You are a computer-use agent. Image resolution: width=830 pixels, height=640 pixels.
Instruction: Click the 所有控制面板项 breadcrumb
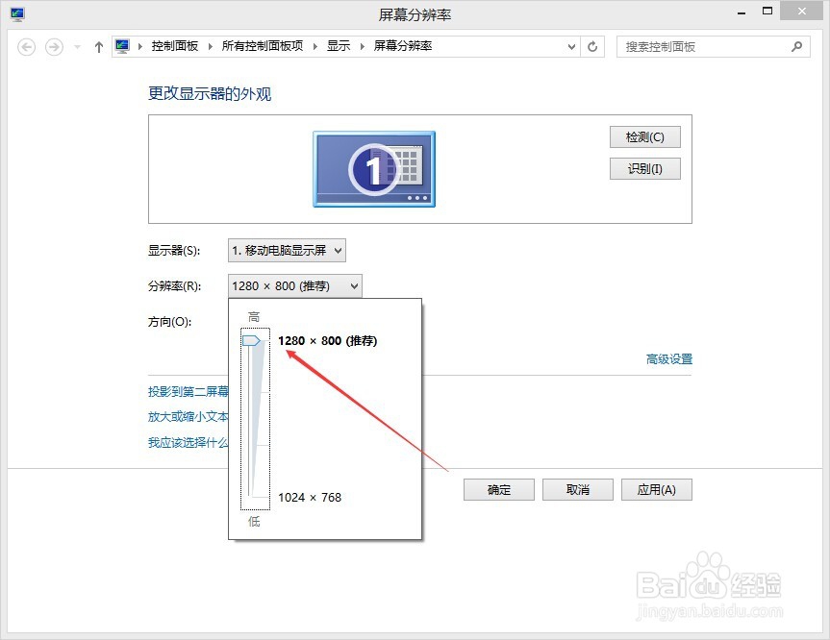click(x=262, y=46)
